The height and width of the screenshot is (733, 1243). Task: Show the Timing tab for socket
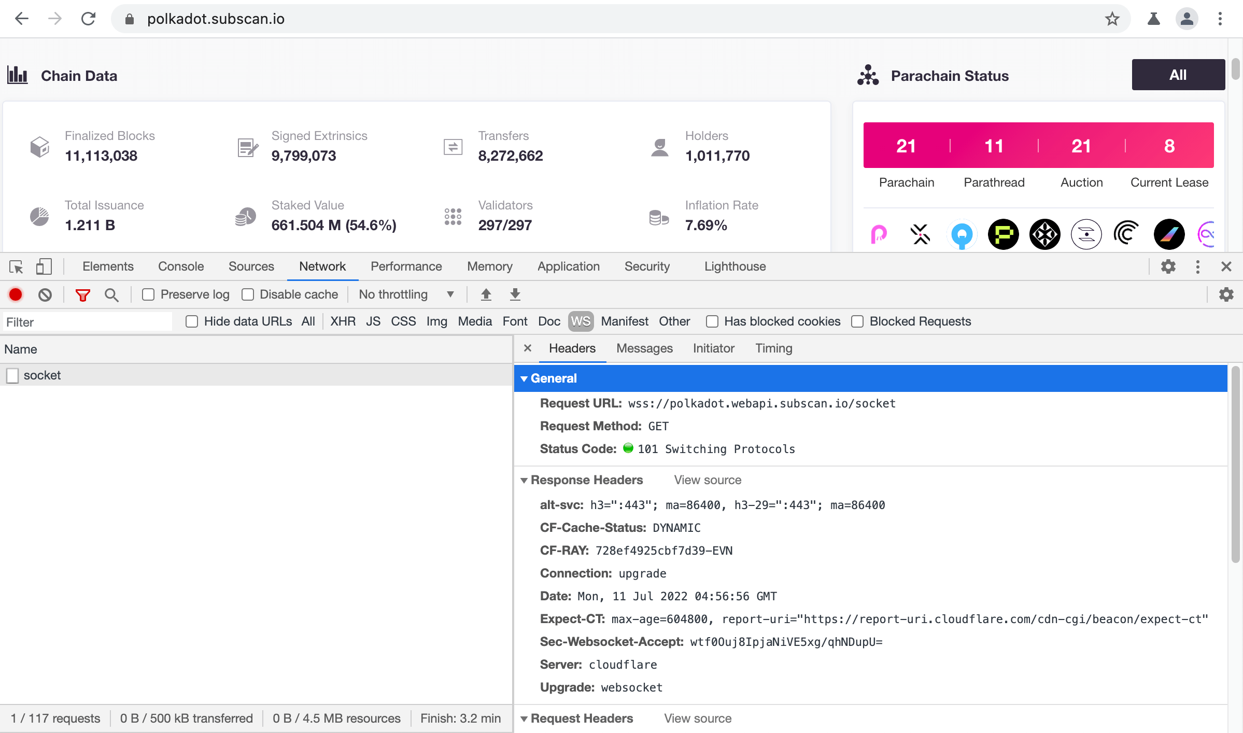(773, 348)
